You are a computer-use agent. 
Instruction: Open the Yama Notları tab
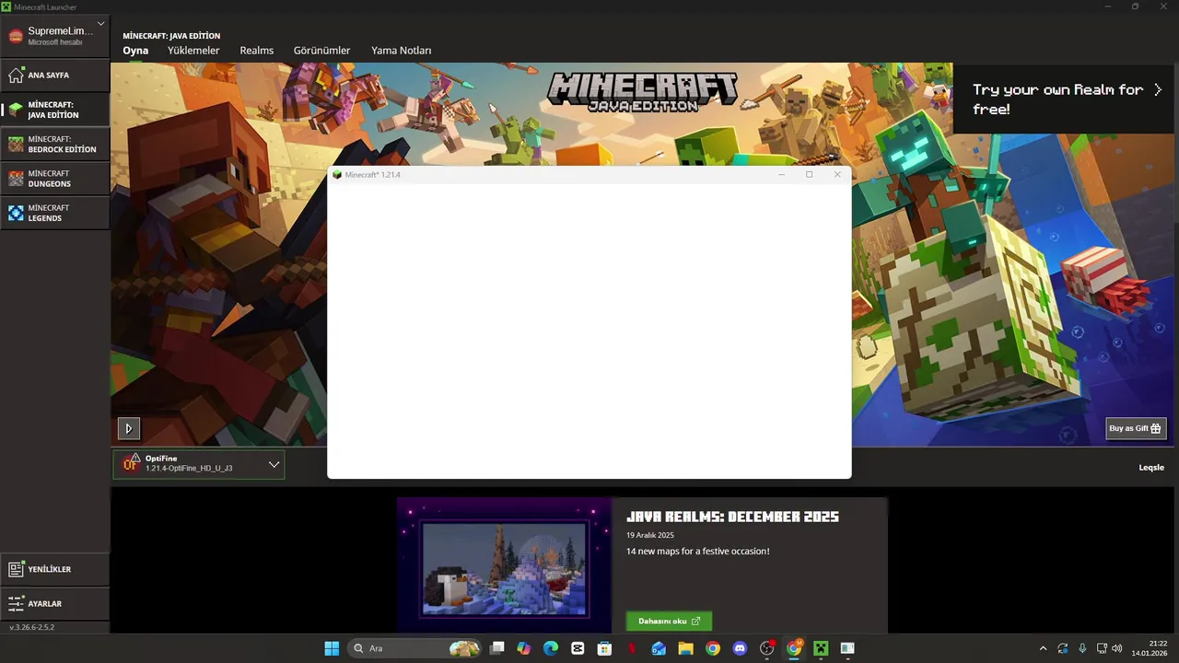[x=401, y=51]
